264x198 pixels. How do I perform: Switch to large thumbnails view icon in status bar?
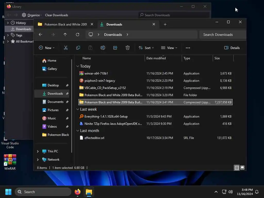click(x=242, y=168)
